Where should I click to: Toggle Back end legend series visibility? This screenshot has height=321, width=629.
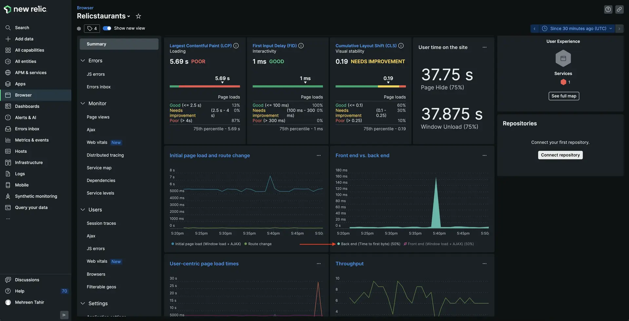pyautogui.click(x=369, y=244)
